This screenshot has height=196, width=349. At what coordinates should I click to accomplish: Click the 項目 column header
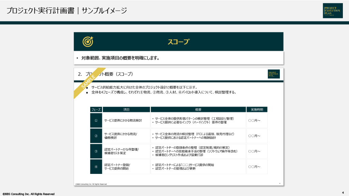[x=126, y=110]
